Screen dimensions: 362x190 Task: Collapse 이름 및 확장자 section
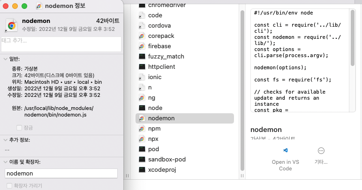click(x=6, y=162)
